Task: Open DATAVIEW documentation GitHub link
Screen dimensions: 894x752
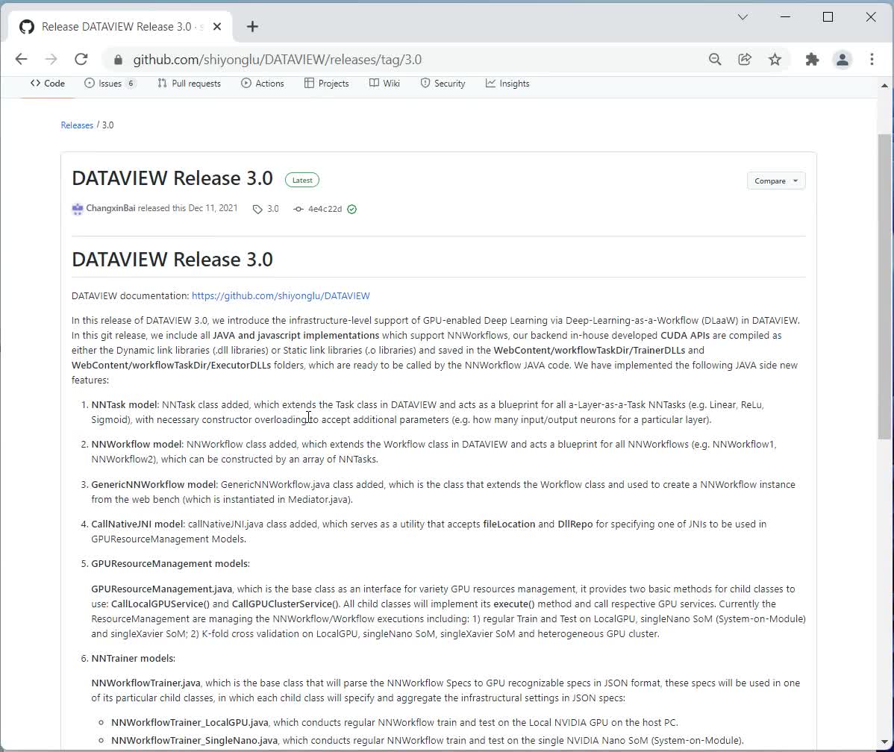Action: pos(281,296)
